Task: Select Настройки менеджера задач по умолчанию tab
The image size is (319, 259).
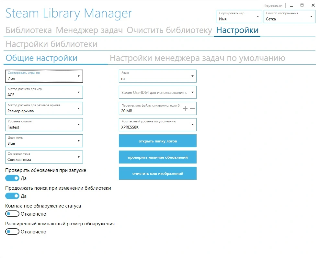Action: click(x=198, y=58)
